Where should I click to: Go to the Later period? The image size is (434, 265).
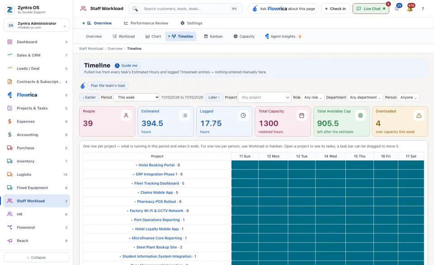click(x=214, y=97)
